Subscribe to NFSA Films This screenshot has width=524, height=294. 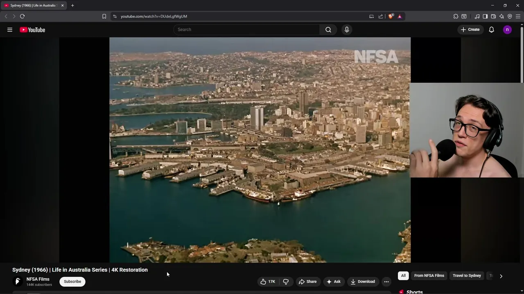[x=72, y=281]
